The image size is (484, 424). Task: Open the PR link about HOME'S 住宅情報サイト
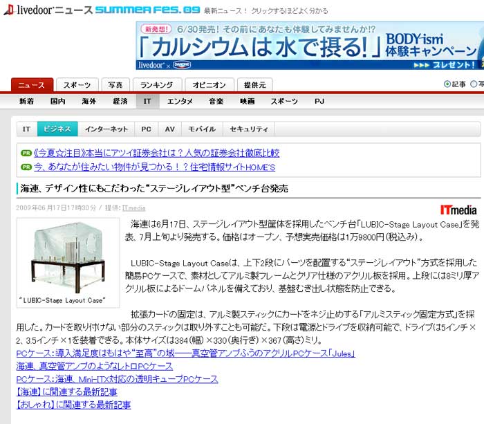[x=154, y=167]
